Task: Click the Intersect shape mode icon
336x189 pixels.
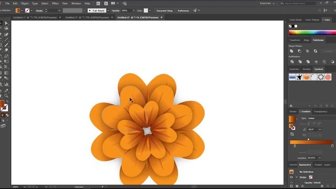Action: [307, 51]
